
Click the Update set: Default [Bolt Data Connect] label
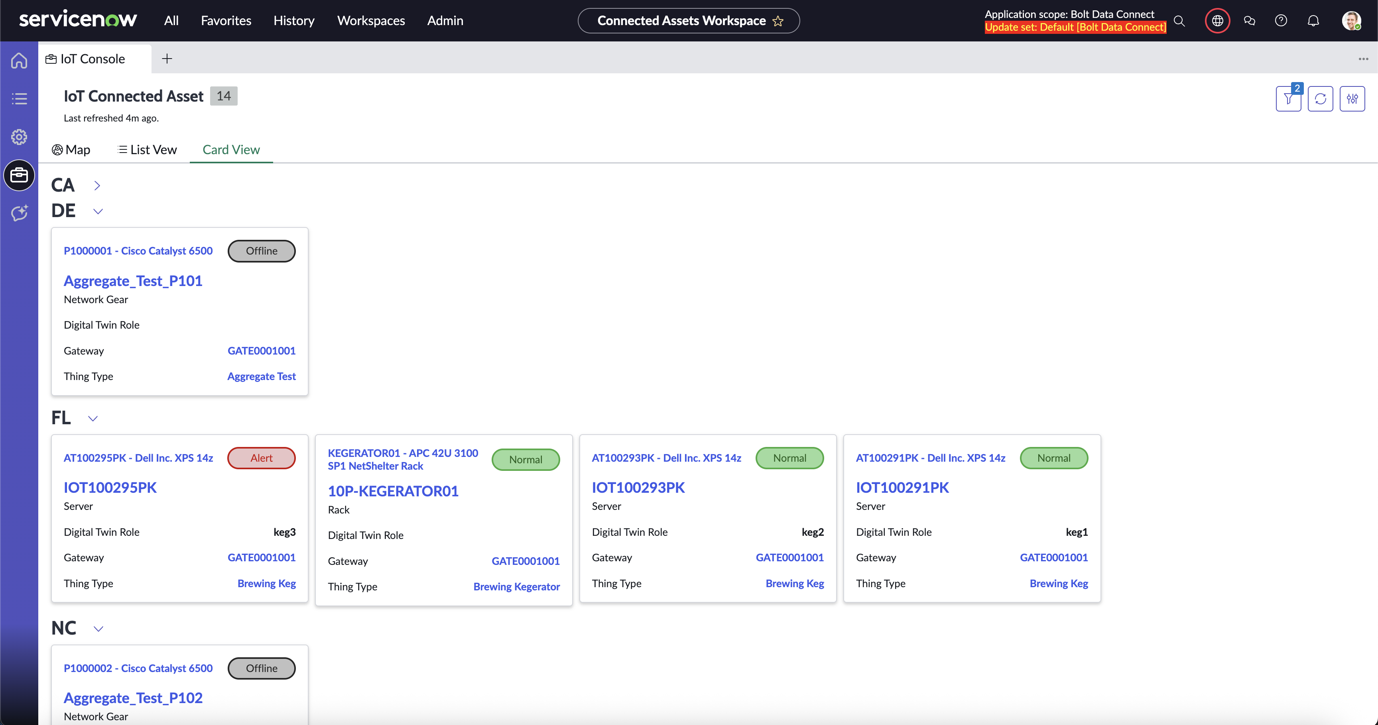point(1075,27)
